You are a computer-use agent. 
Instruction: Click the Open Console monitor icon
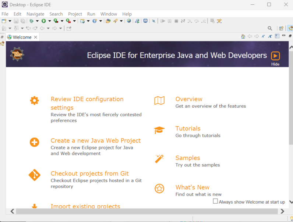[x=145, y=21]
